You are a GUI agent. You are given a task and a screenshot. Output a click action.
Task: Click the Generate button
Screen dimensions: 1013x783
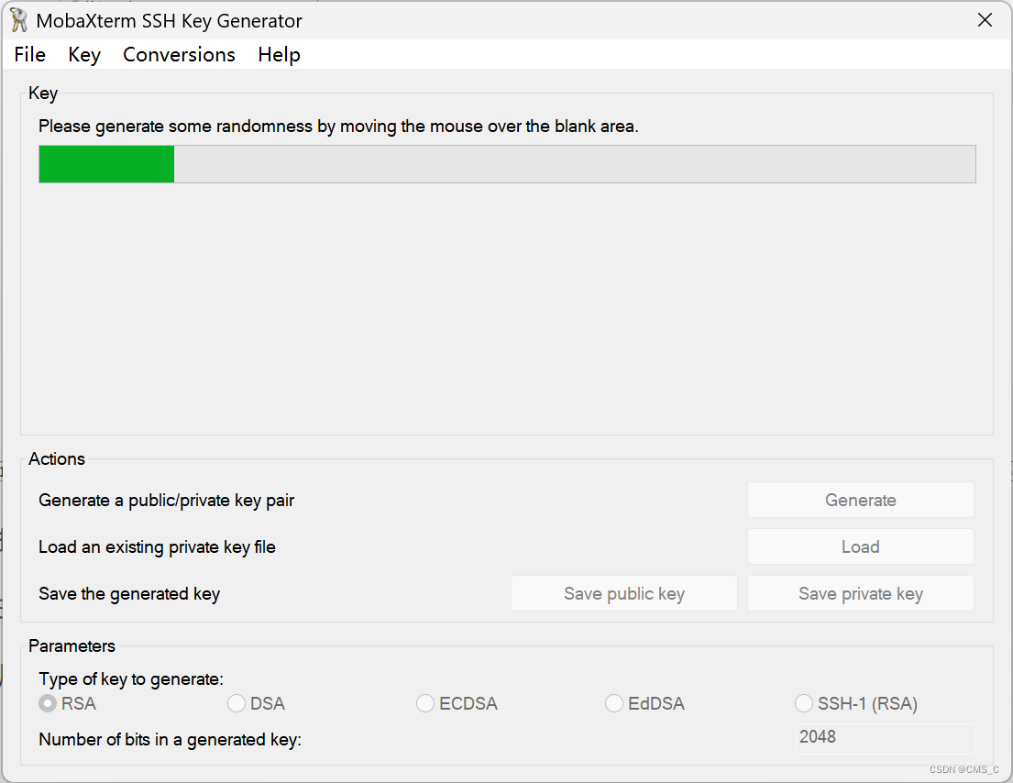[x=861, y=500]
